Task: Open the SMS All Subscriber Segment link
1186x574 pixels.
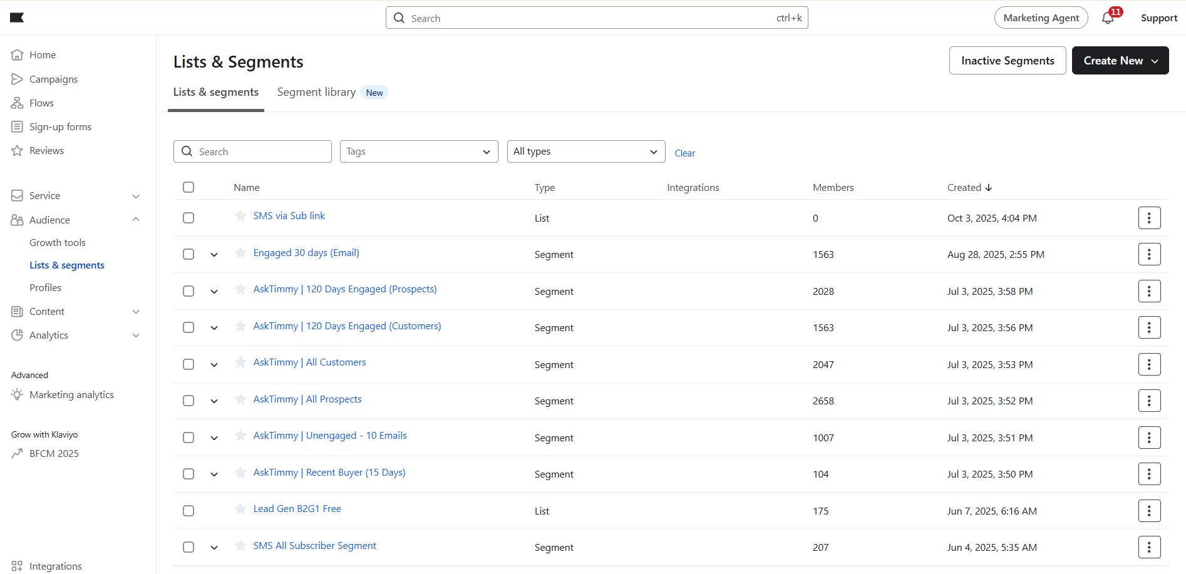Action: pyautogui.click(x=315, y=546)
